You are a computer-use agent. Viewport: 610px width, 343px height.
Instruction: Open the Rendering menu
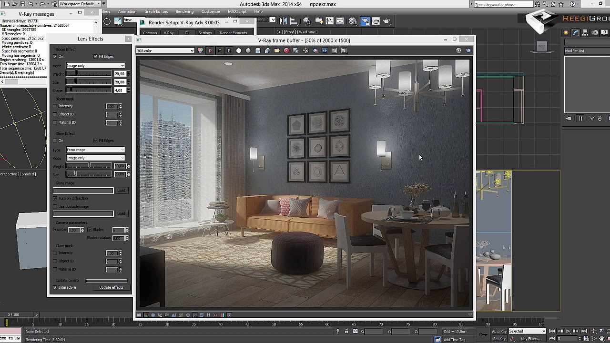click(184, 11)
